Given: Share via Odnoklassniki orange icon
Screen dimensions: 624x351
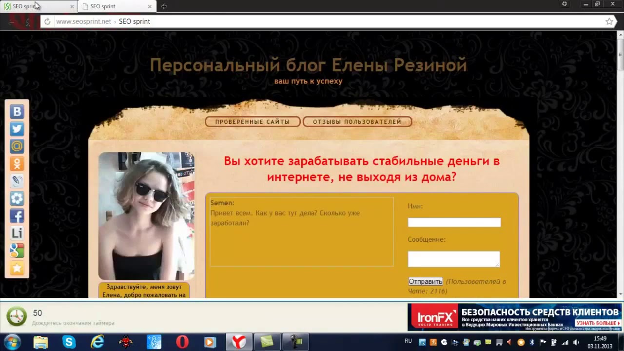Looking at the screenshot, I should coord(17,164).
